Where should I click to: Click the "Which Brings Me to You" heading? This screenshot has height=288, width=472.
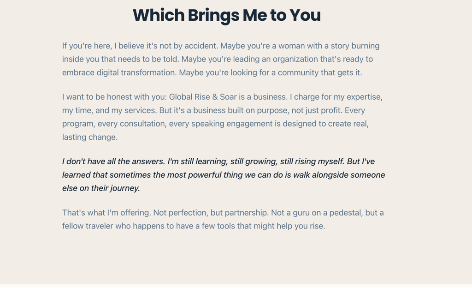[x=226, y=15]
